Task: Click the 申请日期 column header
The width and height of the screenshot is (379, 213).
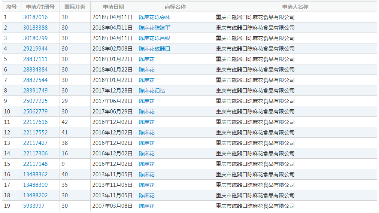Action: point(113,7)
